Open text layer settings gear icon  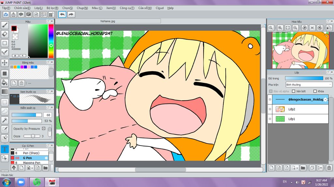point(326,99)
